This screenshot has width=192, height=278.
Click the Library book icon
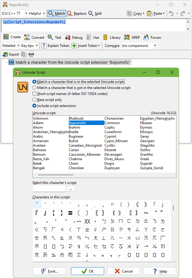(105, 37)
